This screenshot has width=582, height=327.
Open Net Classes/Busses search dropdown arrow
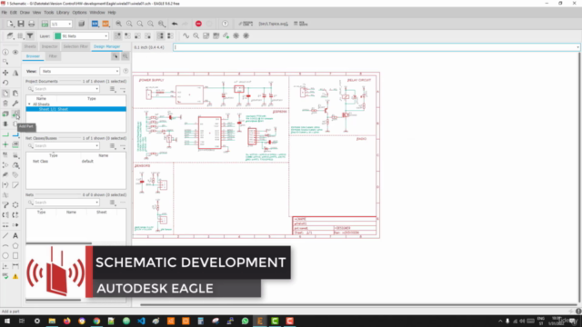(97, 145)
